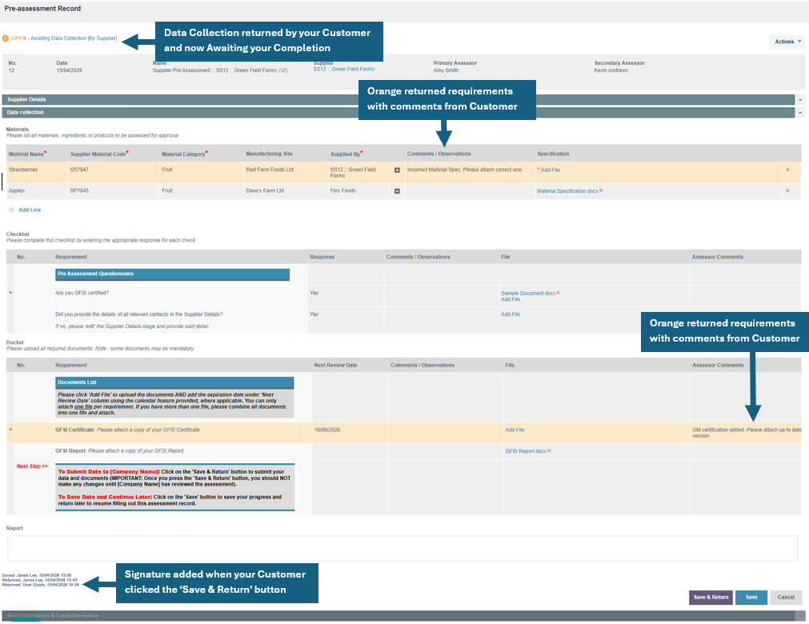Cancel editing the record
The height and width of the screenshot is (624, 809).
point(787,597)
